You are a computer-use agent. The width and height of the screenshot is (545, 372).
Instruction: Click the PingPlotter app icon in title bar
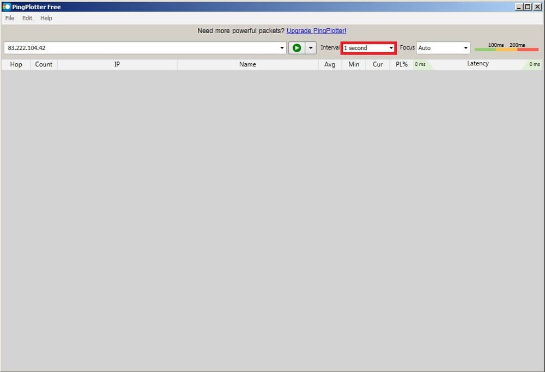[7, 7]
